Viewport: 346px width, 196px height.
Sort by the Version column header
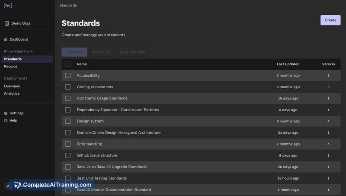point(328,64)
